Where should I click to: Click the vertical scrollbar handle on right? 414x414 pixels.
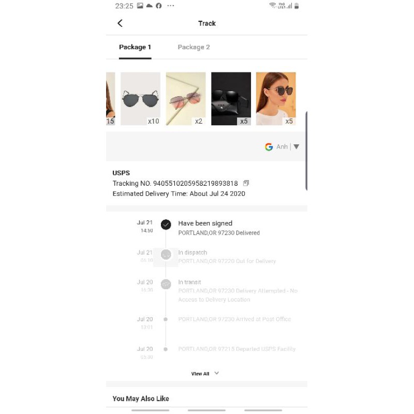click(306, 151)
